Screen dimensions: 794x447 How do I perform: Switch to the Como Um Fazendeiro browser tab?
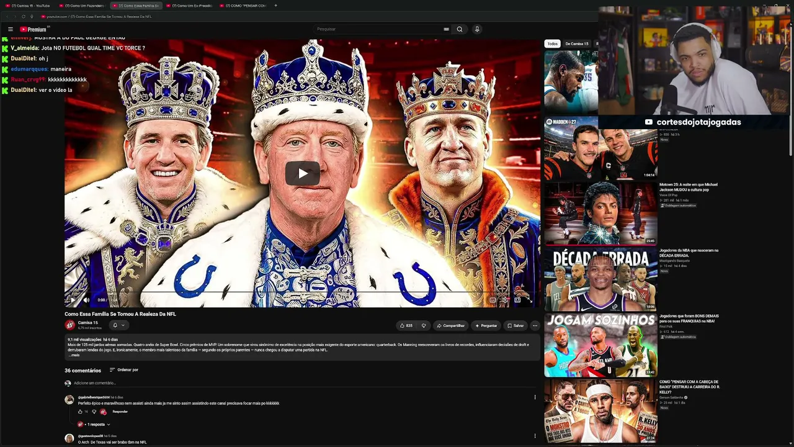pyautogui.click(x=83, y=6)
